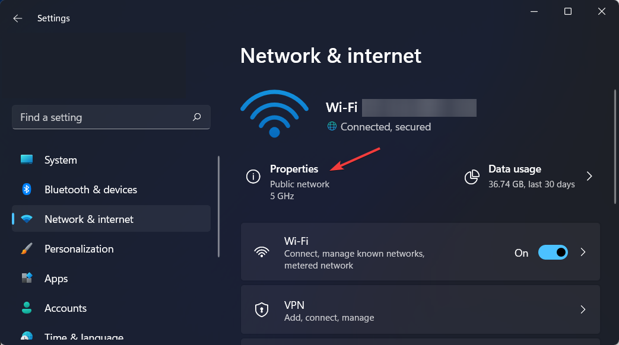The image size is (619, 345).
Task: Click the Network & internet globe icon
Action: pos(26,218)
